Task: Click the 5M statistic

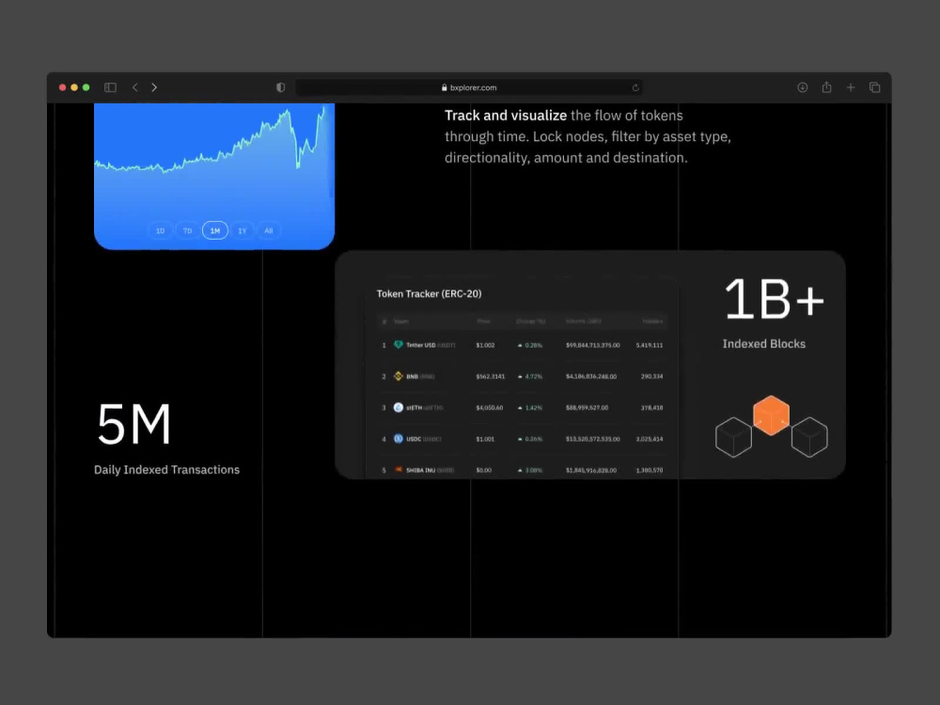Action: [134, 424]
